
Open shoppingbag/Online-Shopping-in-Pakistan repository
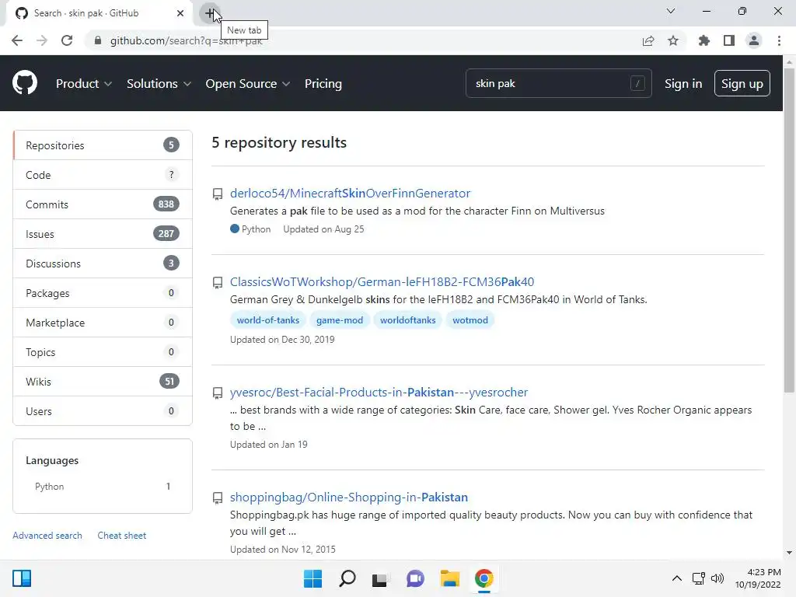[349, 497]
